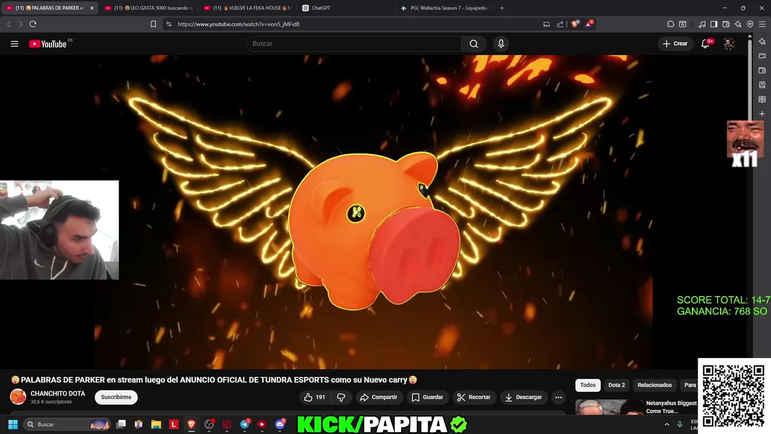Show hidden system tray icons chevron

coord(667,424)
